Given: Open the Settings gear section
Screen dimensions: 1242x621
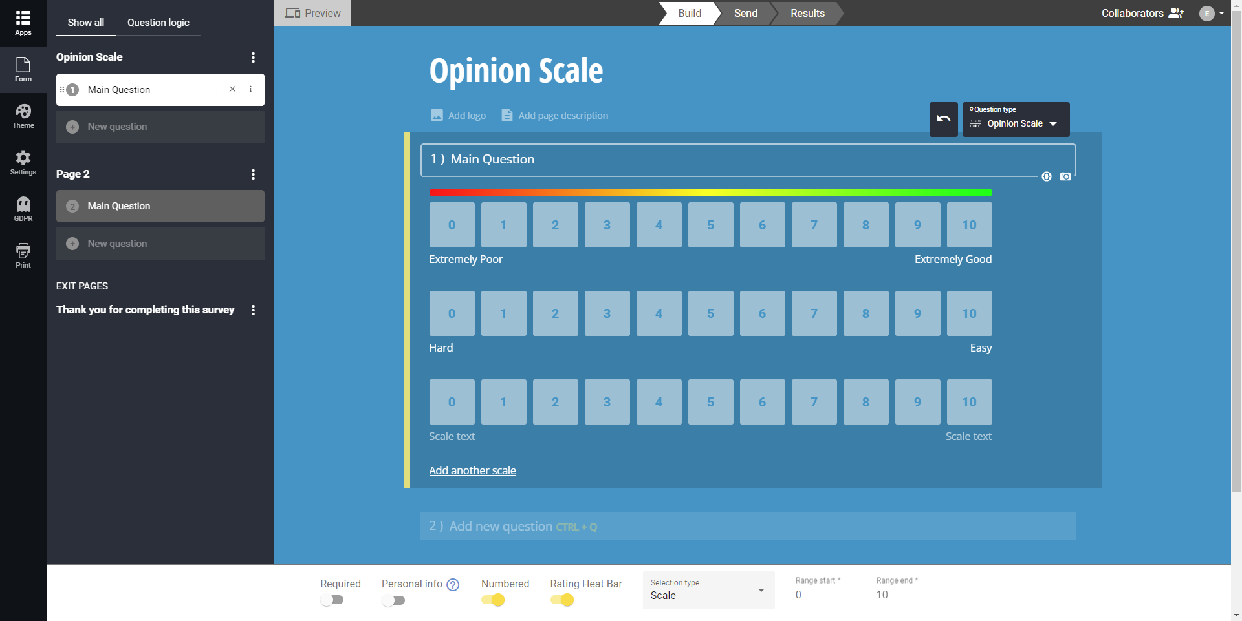Looking at the screenshot, I should (x=23, y=163).
